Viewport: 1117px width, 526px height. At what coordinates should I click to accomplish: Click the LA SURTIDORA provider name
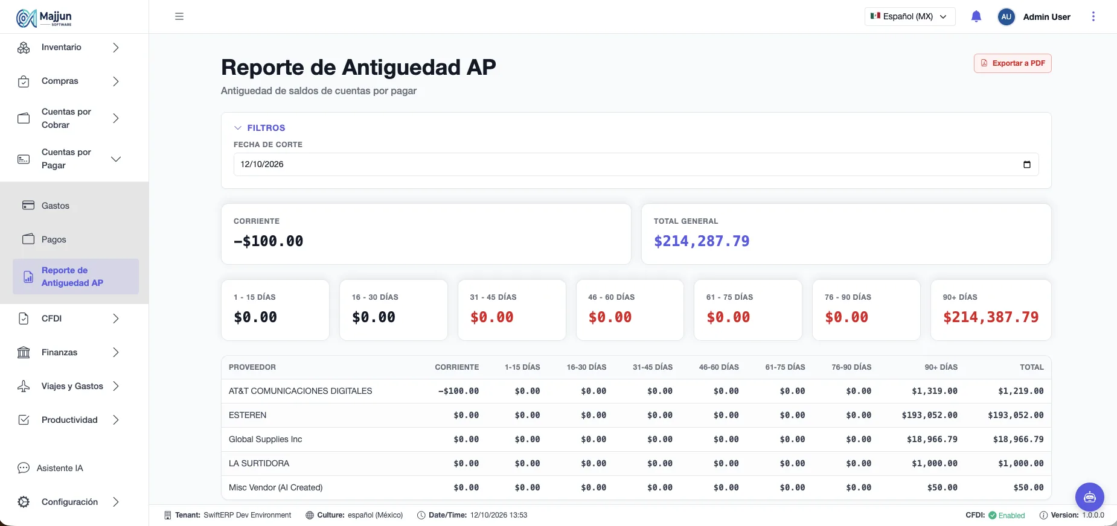click(259, 463)
